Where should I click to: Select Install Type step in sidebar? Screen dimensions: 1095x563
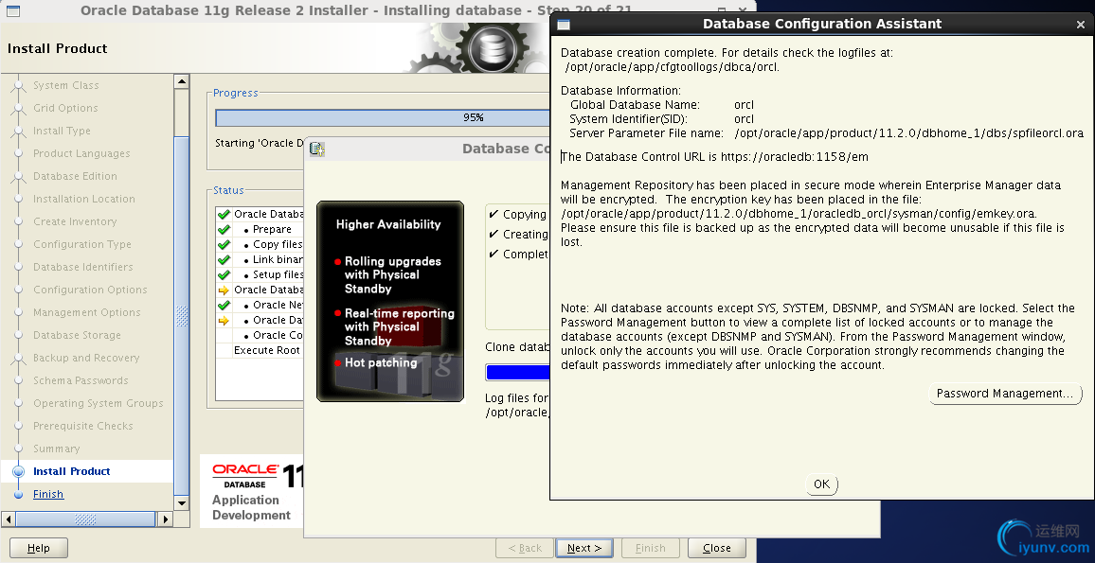pyautogui.click(x=62, y=131)
